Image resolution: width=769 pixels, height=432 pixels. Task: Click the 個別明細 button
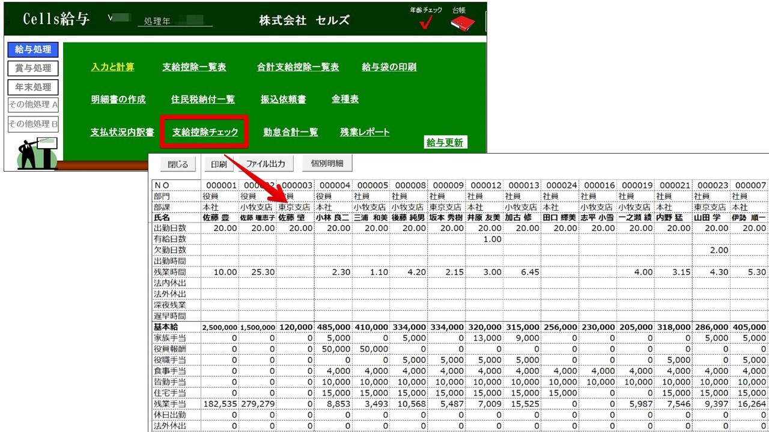327,163
